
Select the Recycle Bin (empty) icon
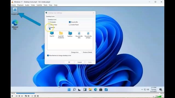pyautogui.click(x=88, y=35)
